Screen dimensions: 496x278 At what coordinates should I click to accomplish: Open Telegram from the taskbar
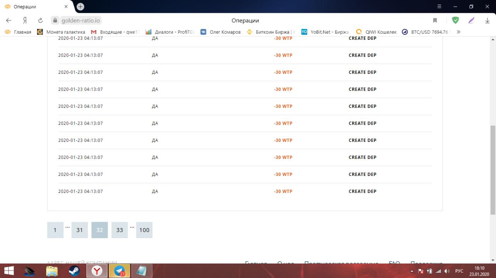pos(119,271)
